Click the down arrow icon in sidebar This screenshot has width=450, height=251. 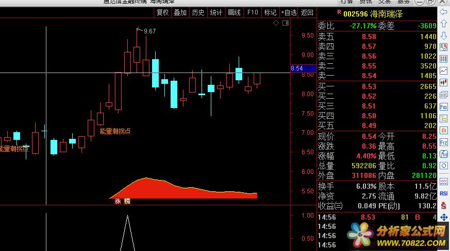443,35
